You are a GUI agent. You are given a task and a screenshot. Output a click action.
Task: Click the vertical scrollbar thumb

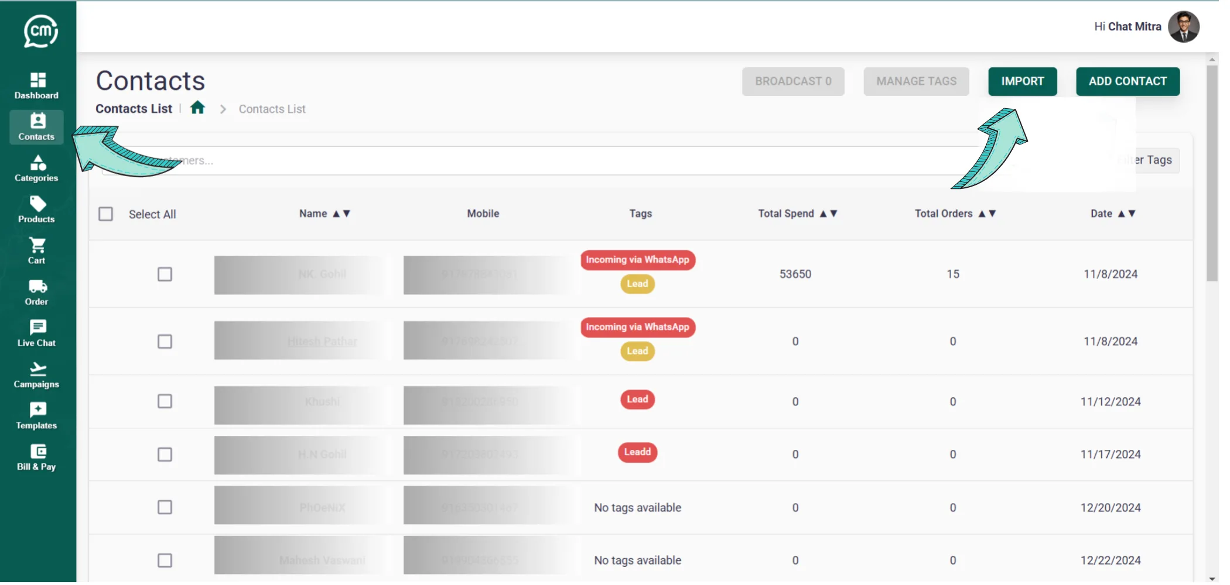[1212, 173]
